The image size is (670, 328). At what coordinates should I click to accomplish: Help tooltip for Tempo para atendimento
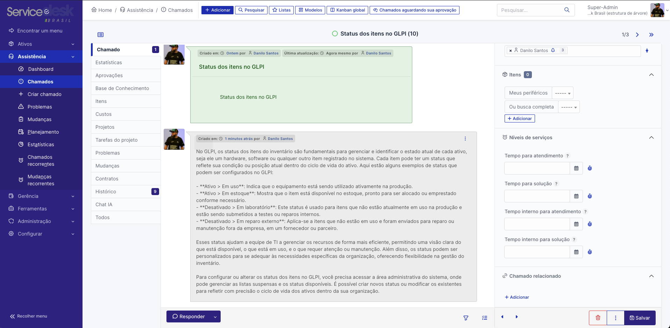(568, 156)
